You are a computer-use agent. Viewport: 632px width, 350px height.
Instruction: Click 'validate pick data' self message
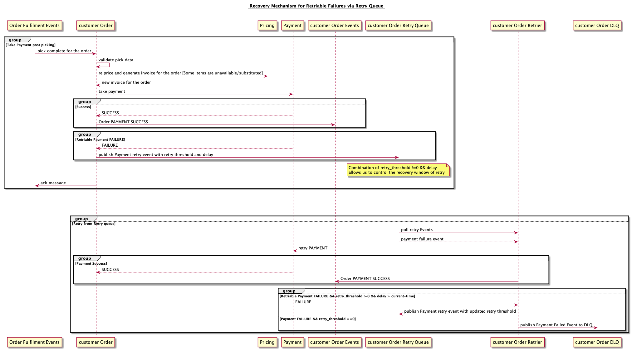116,60
